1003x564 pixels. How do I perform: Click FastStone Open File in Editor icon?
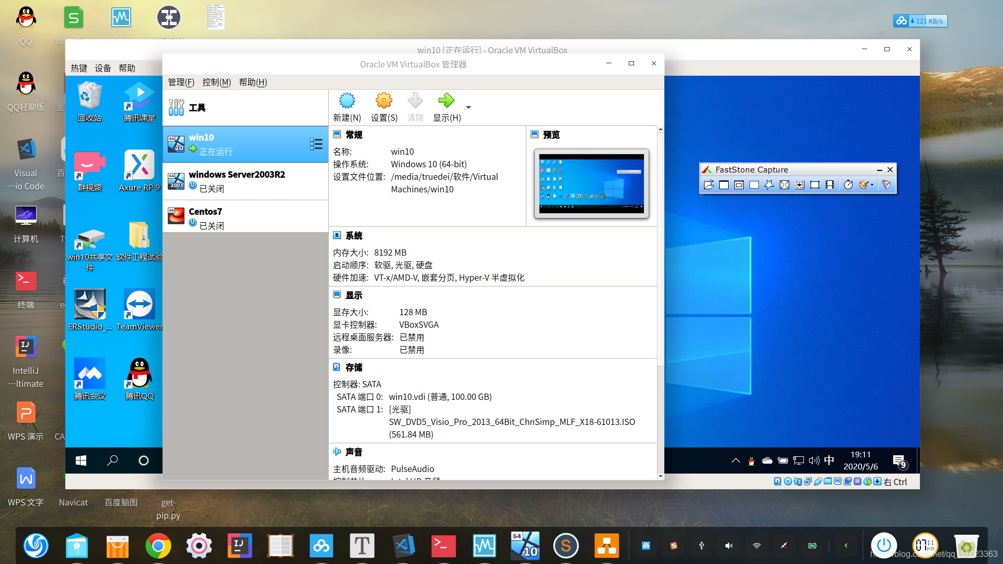point(709,185)
